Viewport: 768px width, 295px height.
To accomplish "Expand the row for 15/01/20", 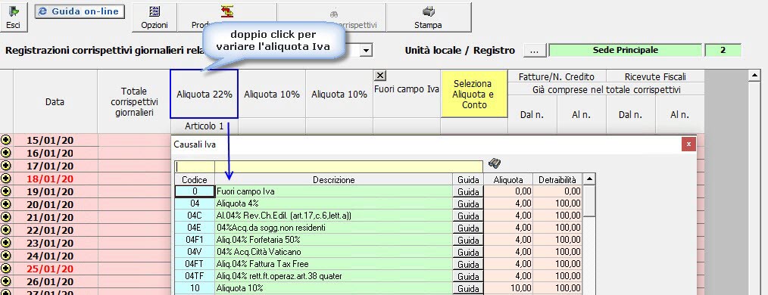I will click(6, 141).
